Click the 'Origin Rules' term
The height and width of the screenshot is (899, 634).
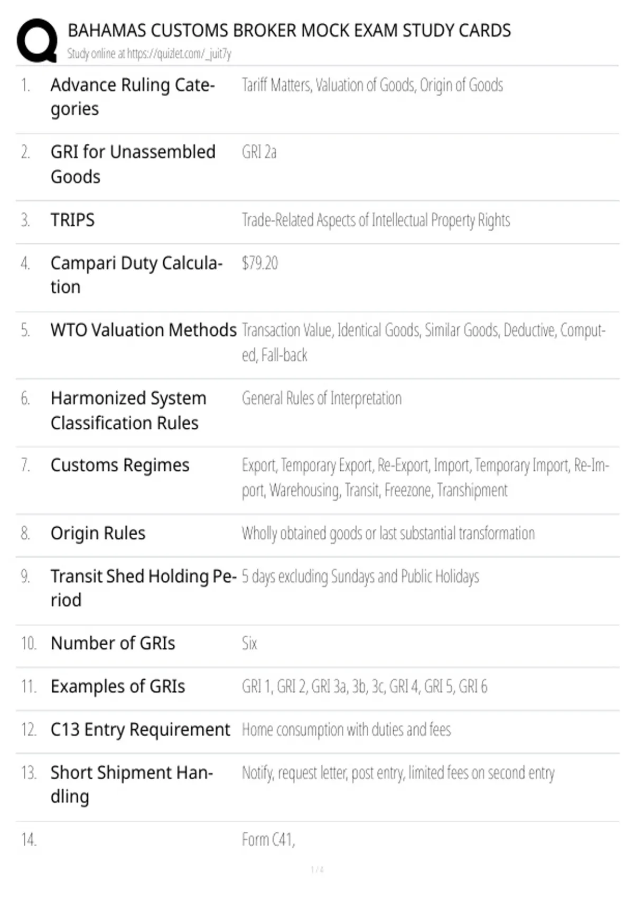(x=98, y=533)
